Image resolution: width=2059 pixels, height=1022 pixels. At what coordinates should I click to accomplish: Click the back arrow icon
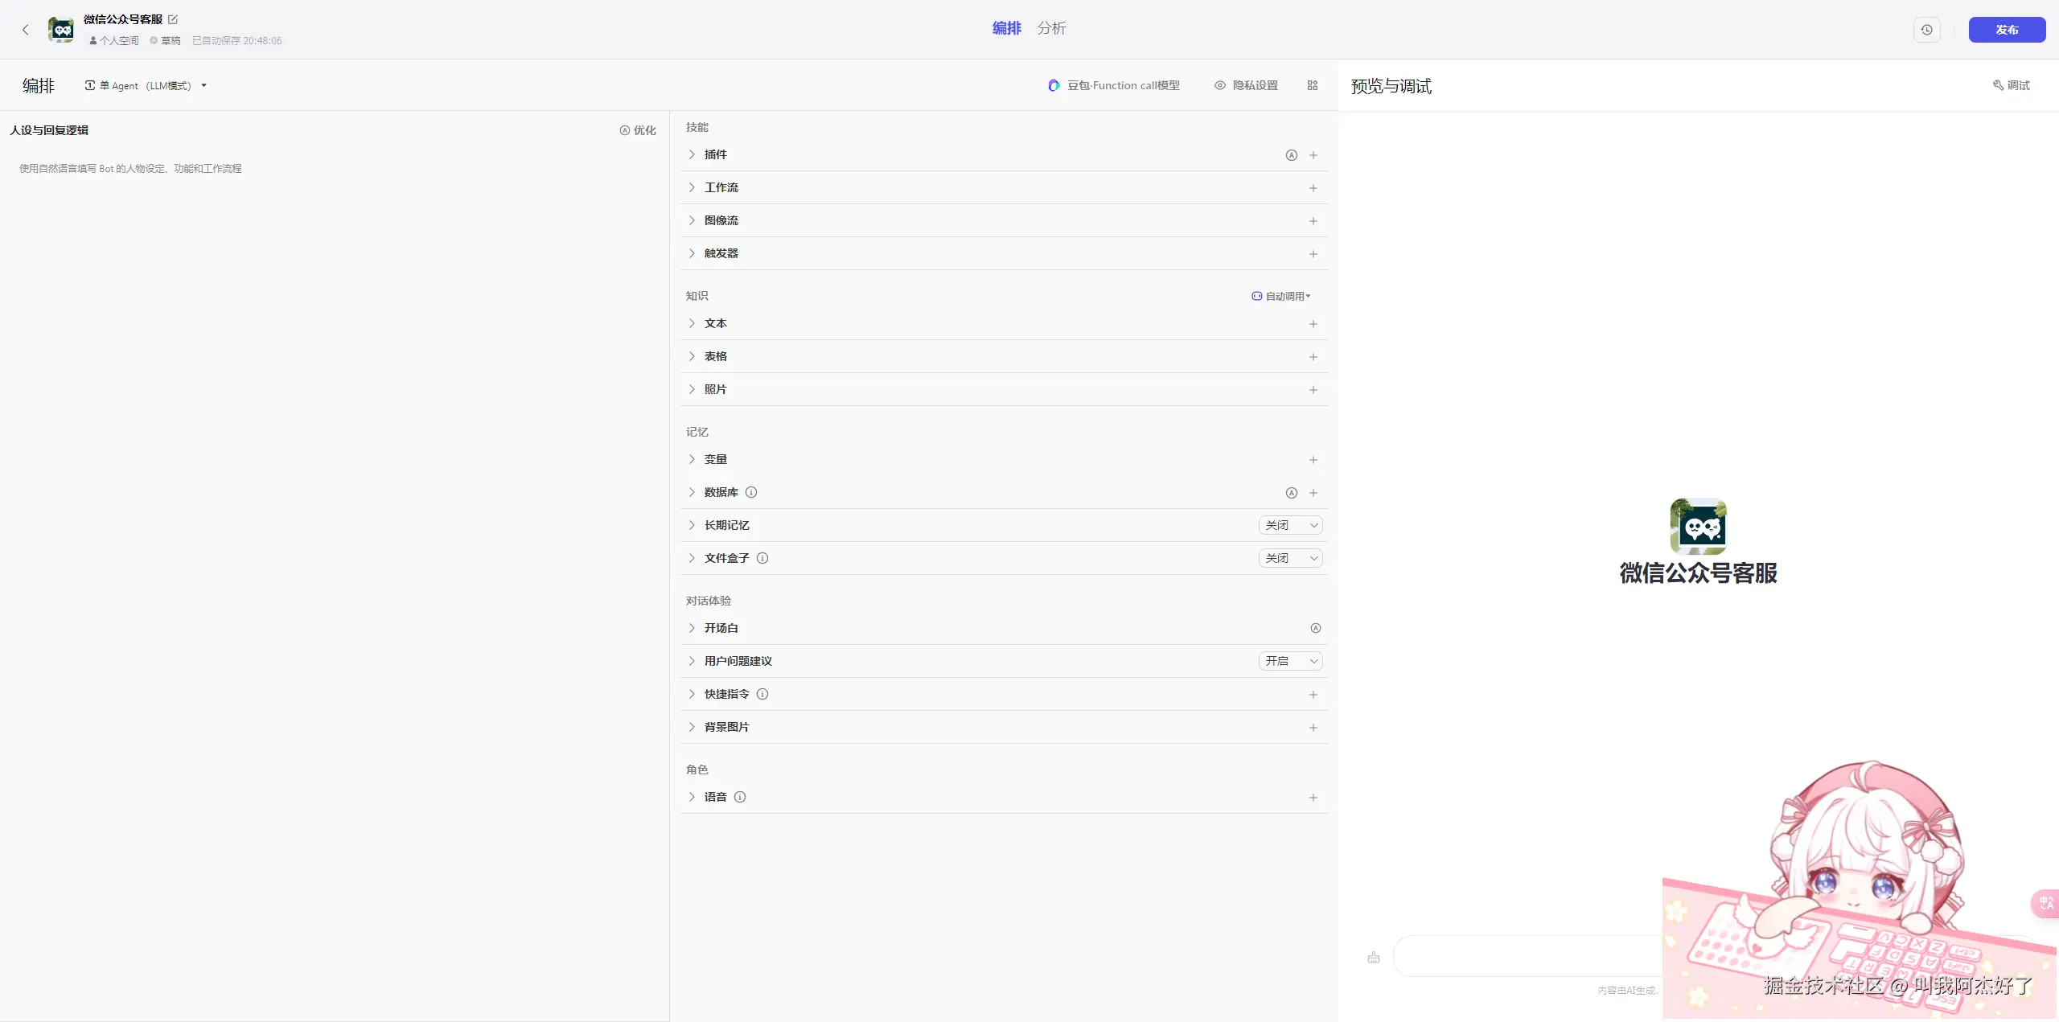pyautogui.click(x=25, y=30)
